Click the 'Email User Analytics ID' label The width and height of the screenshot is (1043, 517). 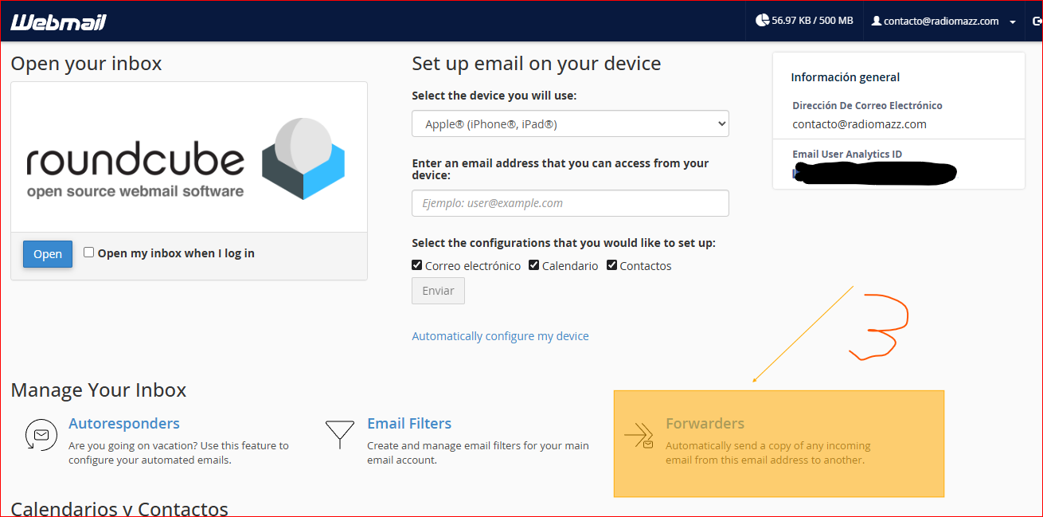847,155
